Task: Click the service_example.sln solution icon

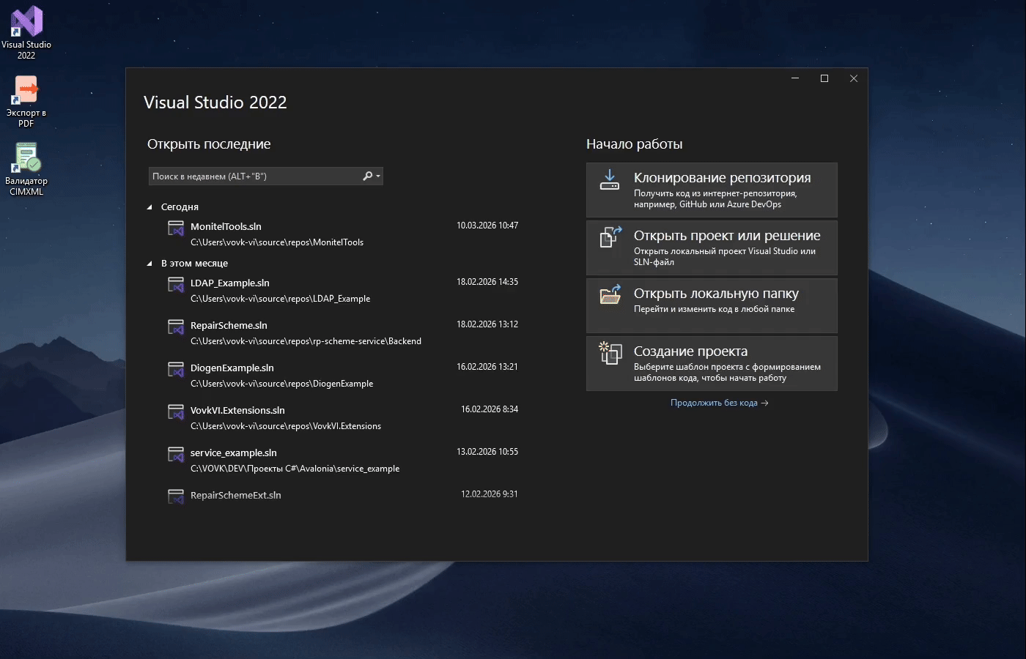Action: [x=176, y=455]
